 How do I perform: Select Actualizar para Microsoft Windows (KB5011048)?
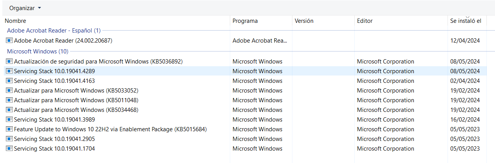pyautogui.click(x=76, y=100)
